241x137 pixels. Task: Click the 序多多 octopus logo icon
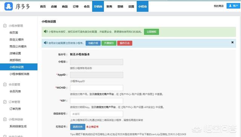[9, 6]
